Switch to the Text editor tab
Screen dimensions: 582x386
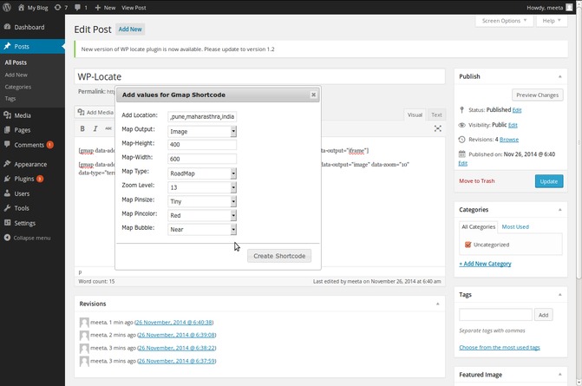coord(436,114)
